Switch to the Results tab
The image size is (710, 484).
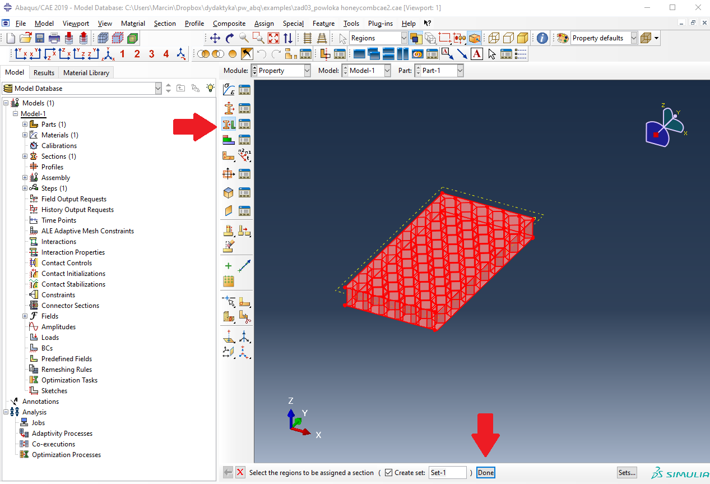pos(44,72)
